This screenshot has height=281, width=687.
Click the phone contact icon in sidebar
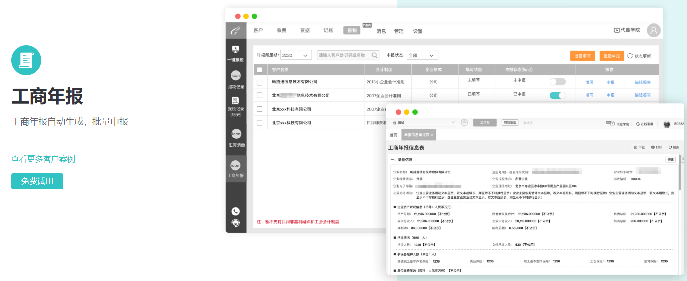pos(236,211)
